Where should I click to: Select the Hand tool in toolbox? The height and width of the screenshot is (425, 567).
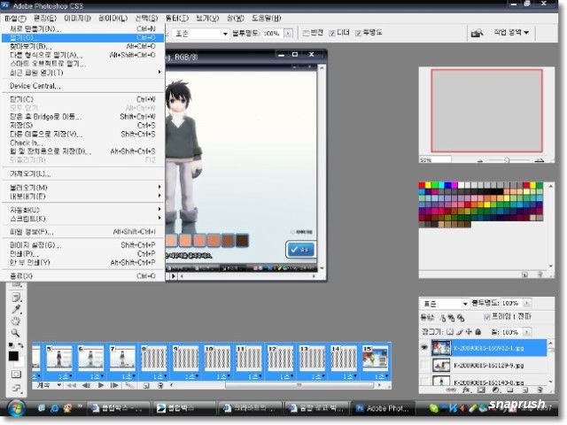click(x=16, y=321)
